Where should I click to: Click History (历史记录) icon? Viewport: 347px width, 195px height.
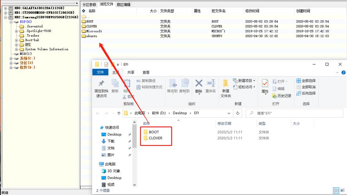(x=274, y=96)
